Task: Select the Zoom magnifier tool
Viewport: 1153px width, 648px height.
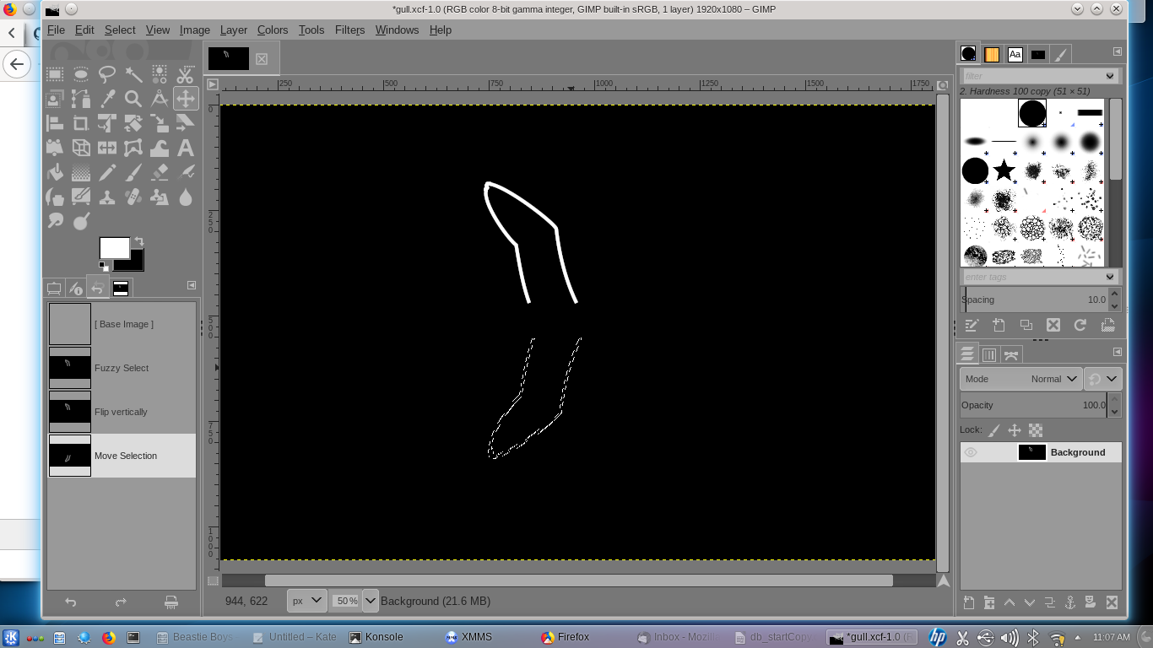Action: [x=133, y=99]
